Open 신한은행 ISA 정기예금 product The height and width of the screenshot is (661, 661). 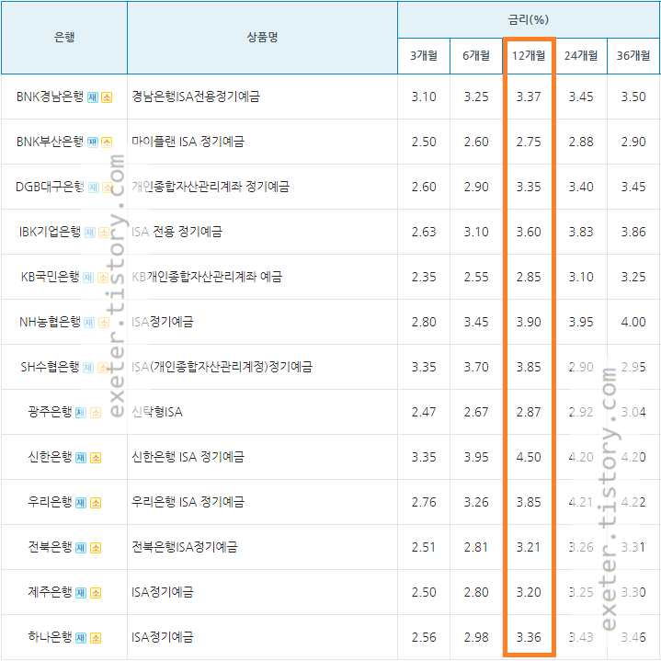tap(188, 457)
